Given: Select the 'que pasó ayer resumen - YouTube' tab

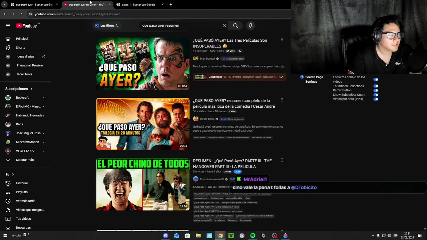Looking at the screenshot, I should [87, 5].
